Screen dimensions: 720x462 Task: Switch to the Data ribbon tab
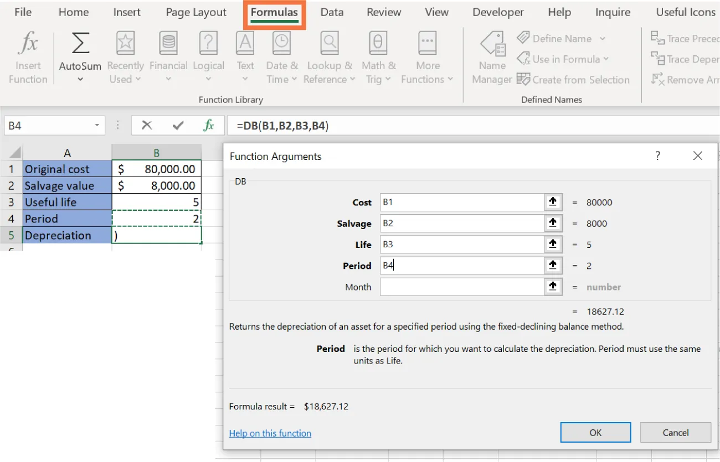click(x=332, y=12)
